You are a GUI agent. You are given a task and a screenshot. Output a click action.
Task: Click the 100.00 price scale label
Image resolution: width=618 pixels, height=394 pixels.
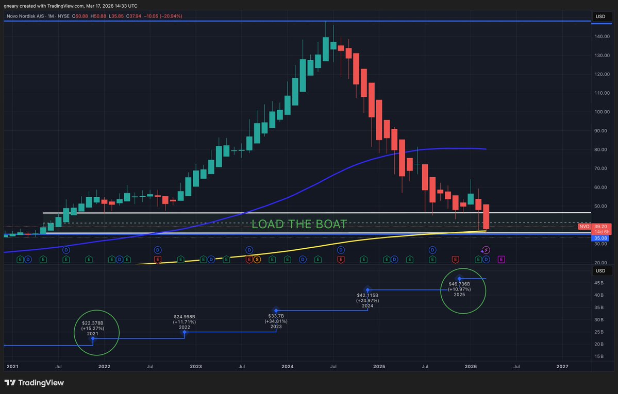(602, 112)
